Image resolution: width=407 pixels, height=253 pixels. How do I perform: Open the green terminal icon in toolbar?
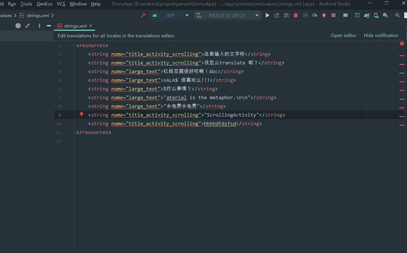pos(357,15)
